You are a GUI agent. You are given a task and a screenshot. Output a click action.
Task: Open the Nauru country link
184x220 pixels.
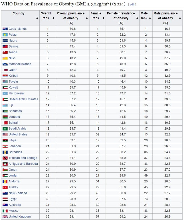13,40
